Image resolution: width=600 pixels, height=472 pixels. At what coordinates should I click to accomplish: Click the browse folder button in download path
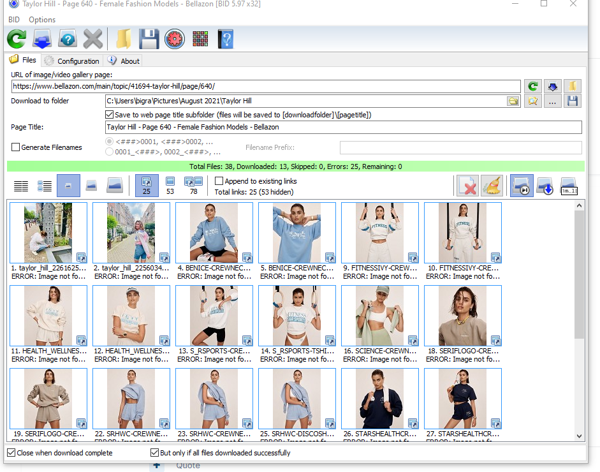tap(513, 101)
